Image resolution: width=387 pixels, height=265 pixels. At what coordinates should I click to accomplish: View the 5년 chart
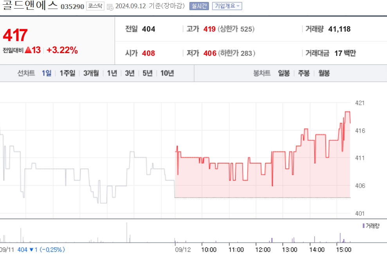click(x=147, y=73)
